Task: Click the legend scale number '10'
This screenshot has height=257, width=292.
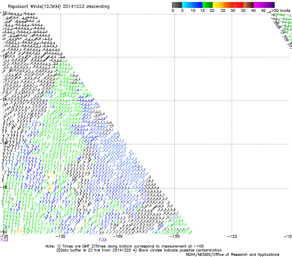Action: 193,11
